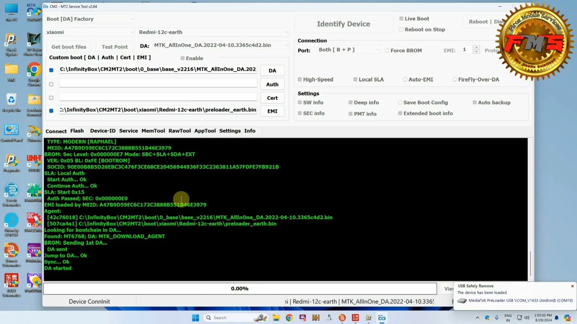The height and width of the screenshot is (324, 577).
Task: Increase the EMI number stepper
Action: point(476,48)
